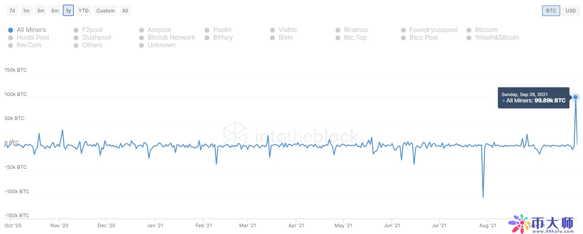Enable the Slushpool legend series
Screen dimensions: 583x234
[x=96, y=38]
